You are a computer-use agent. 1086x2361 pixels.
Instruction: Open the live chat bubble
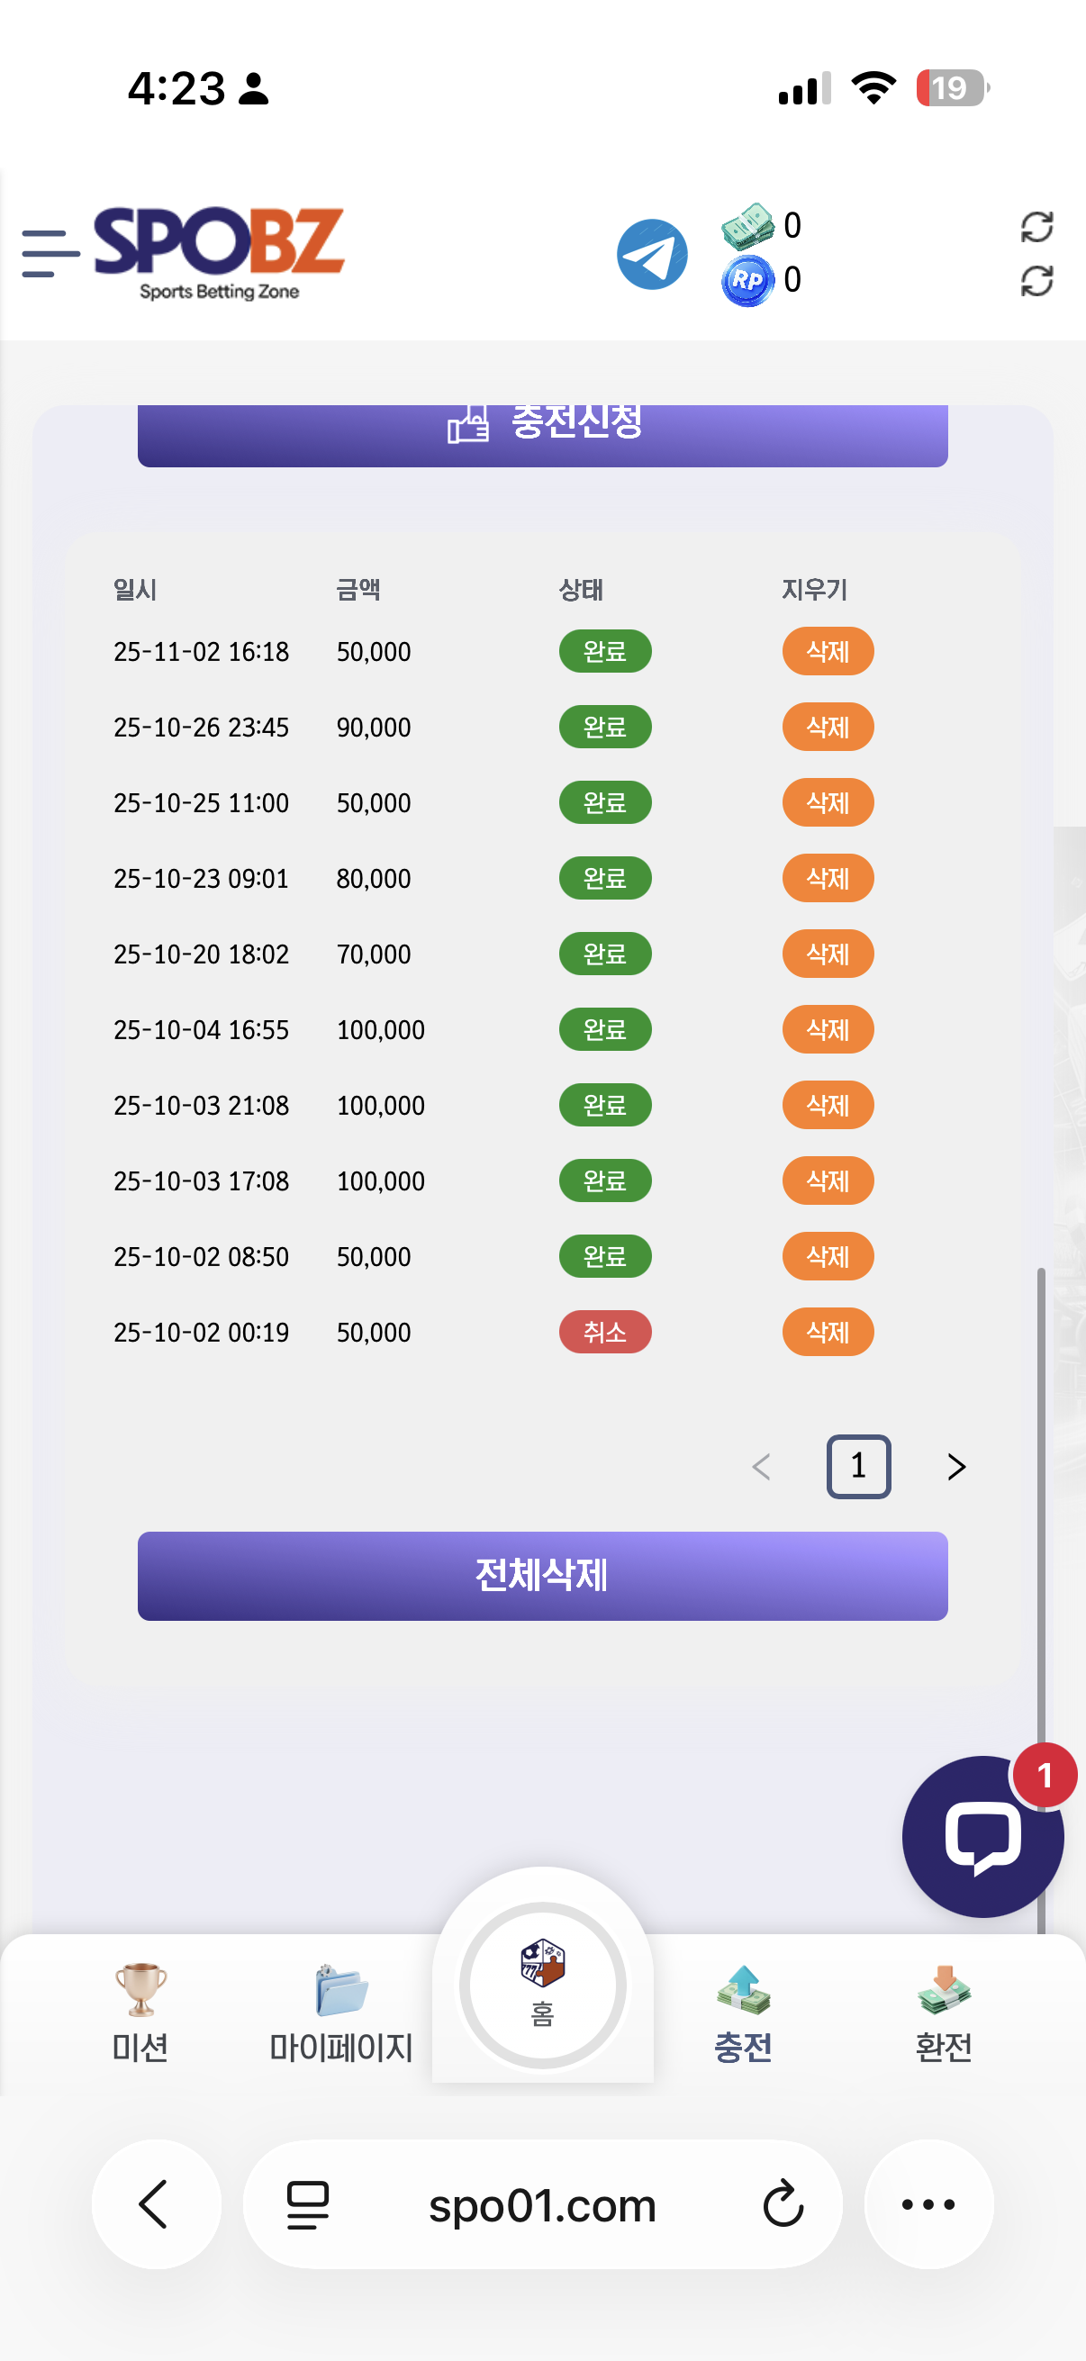tap(982, 1837)
